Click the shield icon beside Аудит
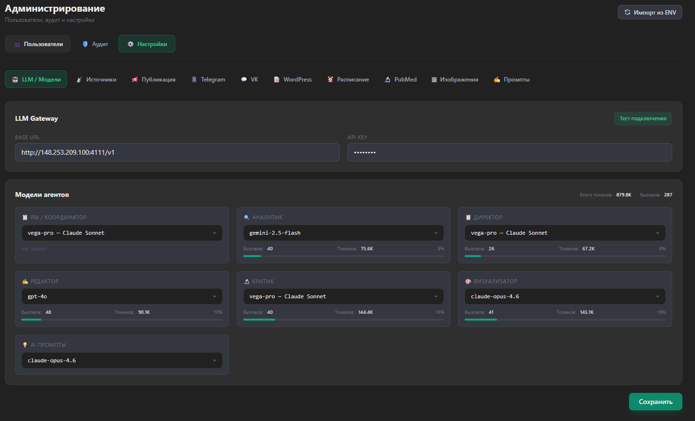This screenshot has height=421, width=695. click(x=85, y=44)
